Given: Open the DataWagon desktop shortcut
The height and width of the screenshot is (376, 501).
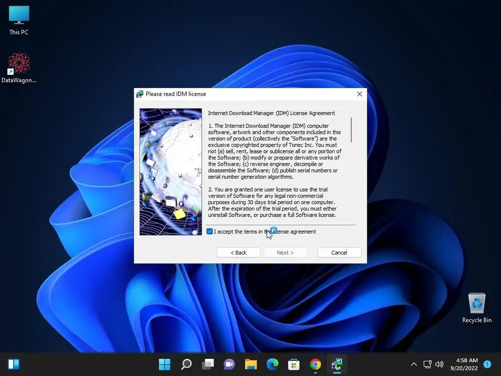Looking at the screenshot, I should pos(19,68).
